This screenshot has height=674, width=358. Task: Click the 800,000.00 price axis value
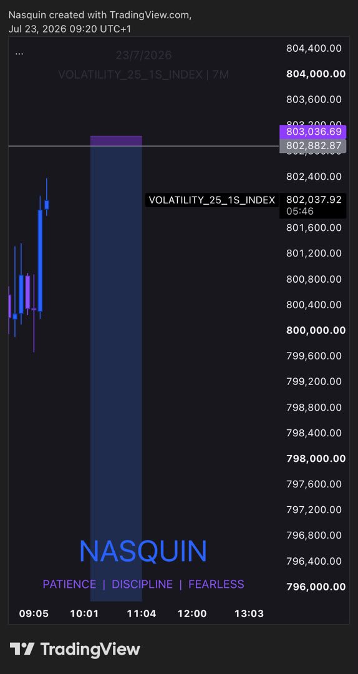(316, 330)
